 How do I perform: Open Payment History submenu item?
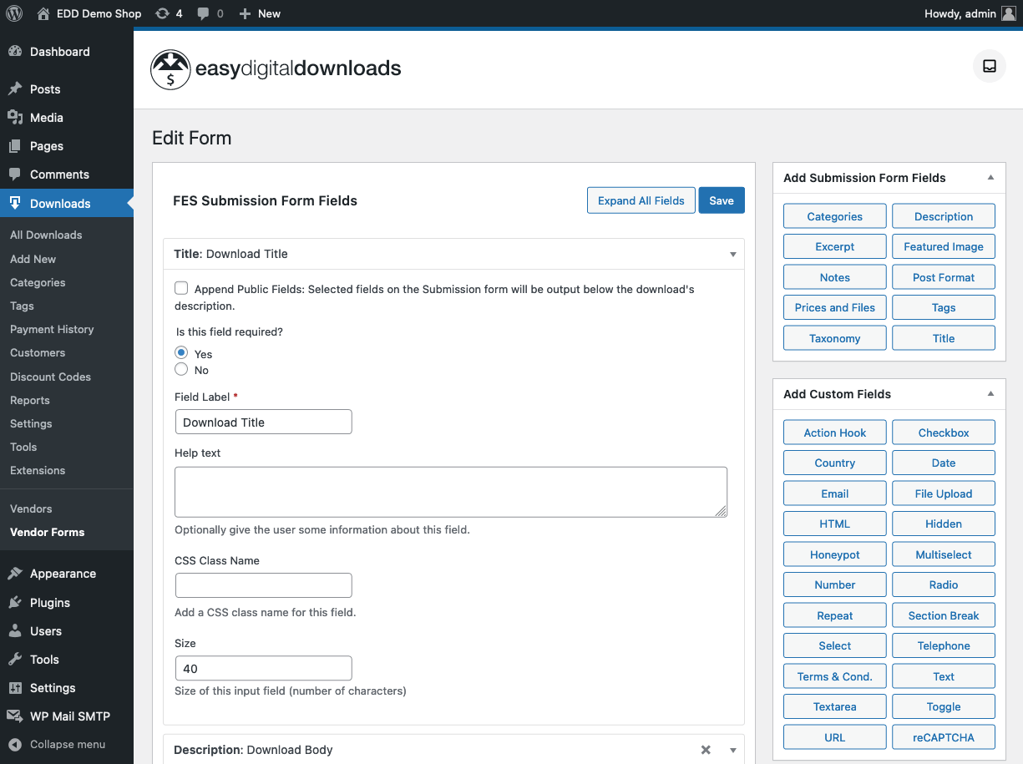pos(52,330)
